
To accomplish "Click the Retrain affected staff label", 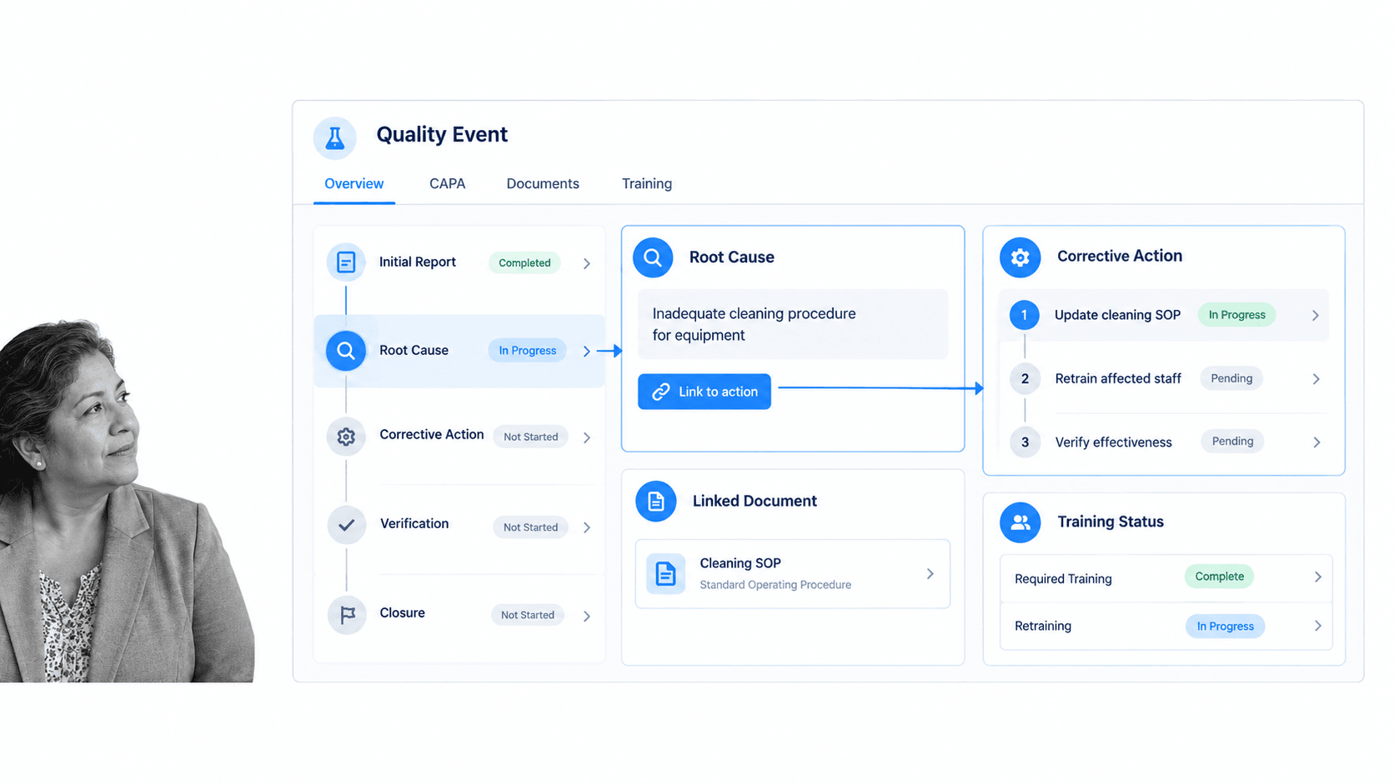I will pyautogui.click(x=1118, y=379).
